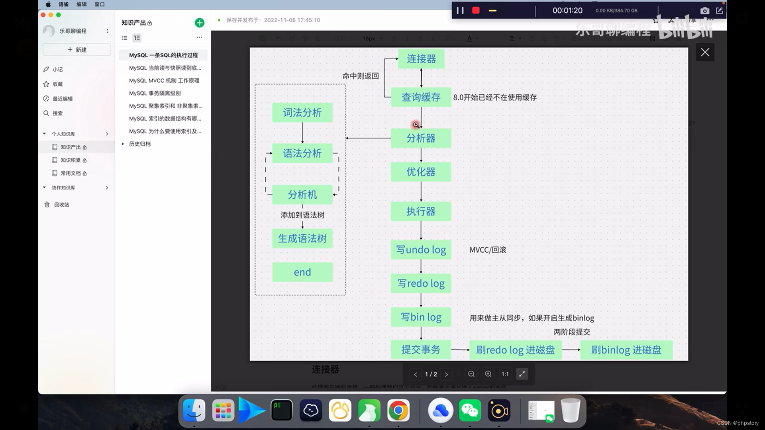This screenshot has width=765, height=430.
Task: Open the 编辑 menu in menu bar
Action: [x=81, y=4]
